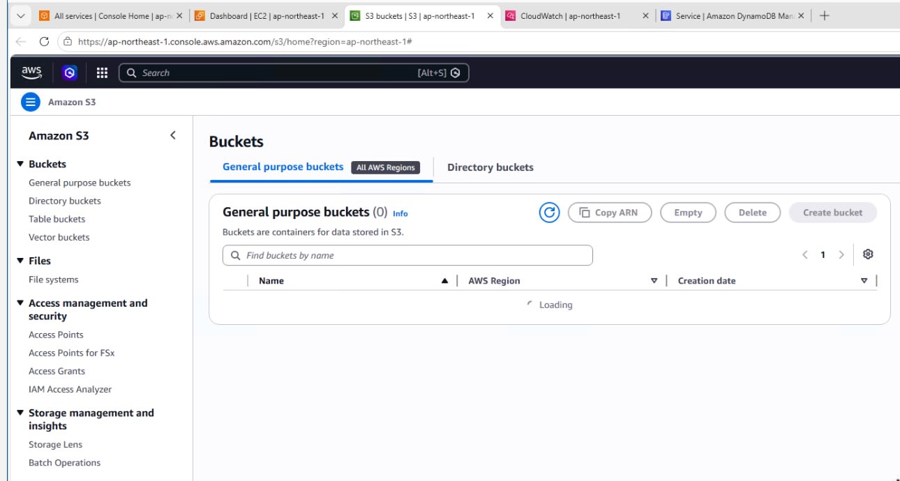Open the tab list dropdown in the browser
This screenshot has height=481, width=900.
pyautogui.click(x=20, y=15)
